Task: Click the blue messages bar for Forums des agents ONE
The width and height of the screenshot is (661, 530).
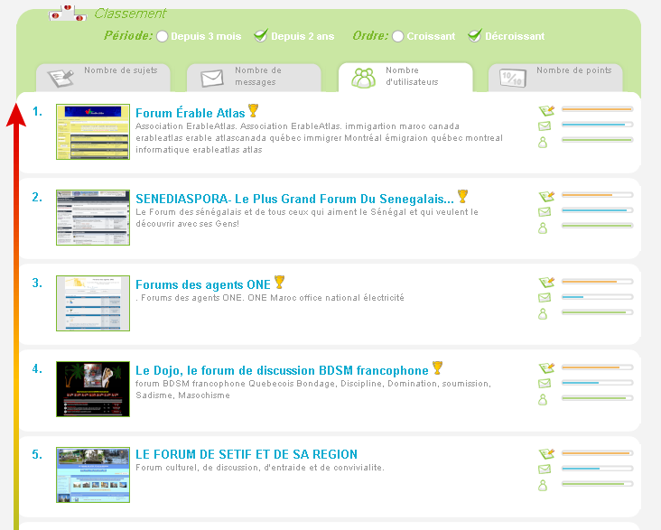Action: pos(598,297)
